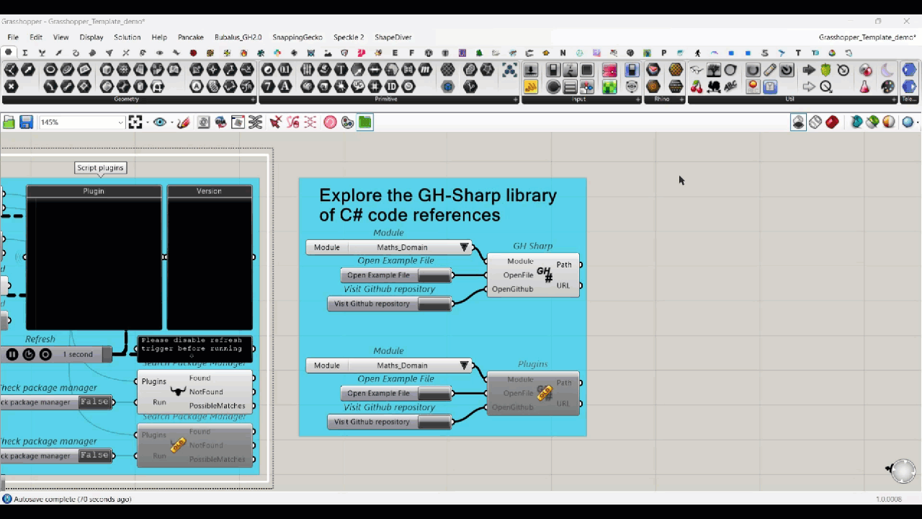The width and height of the screenshot is (922, 519).
Task: Toggle the document preview mode icon
Action: 798,123
